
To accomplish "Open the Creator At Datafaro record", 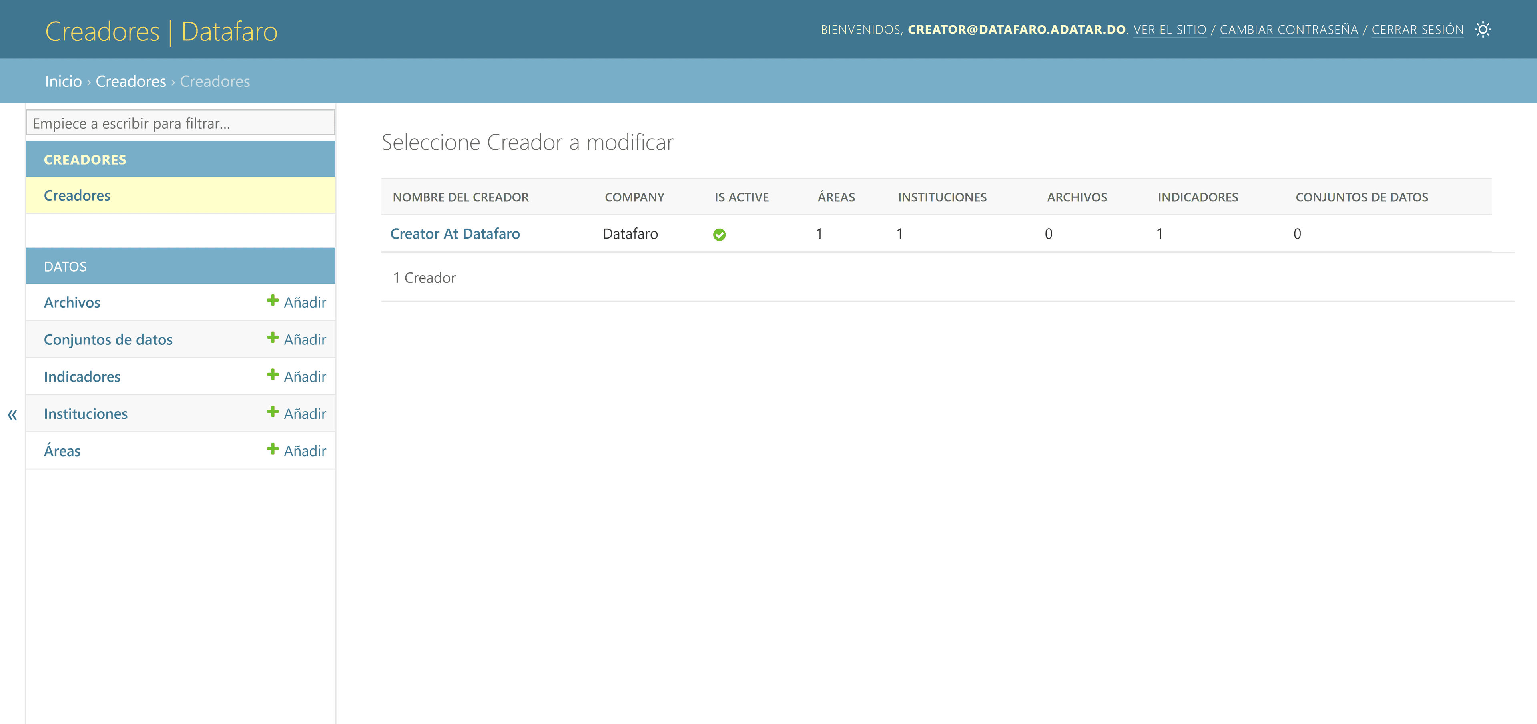I will pyautogui.click(x=455, y=234).
